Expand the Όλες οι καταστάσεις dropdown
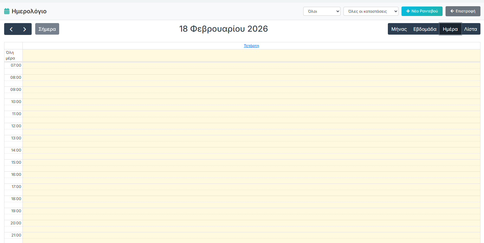The image size is (484, 243). pyautogui.click(x=371, y=11)
